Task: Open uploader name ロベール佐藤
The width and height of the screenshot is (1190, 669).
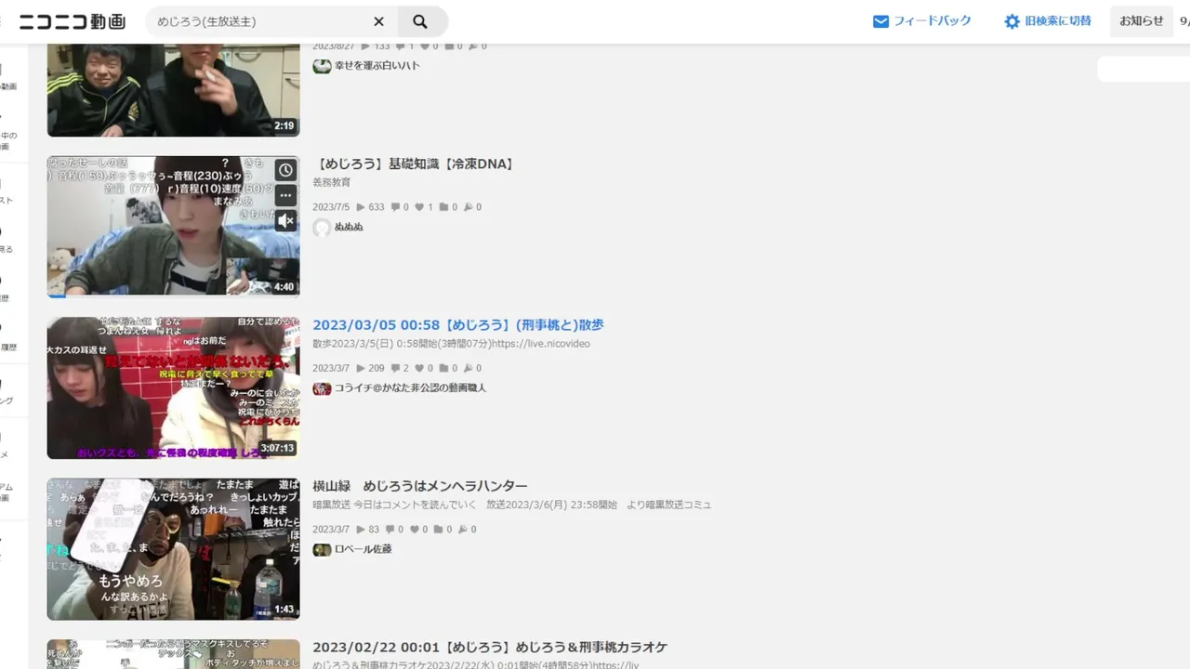Action: click(363, 549)
